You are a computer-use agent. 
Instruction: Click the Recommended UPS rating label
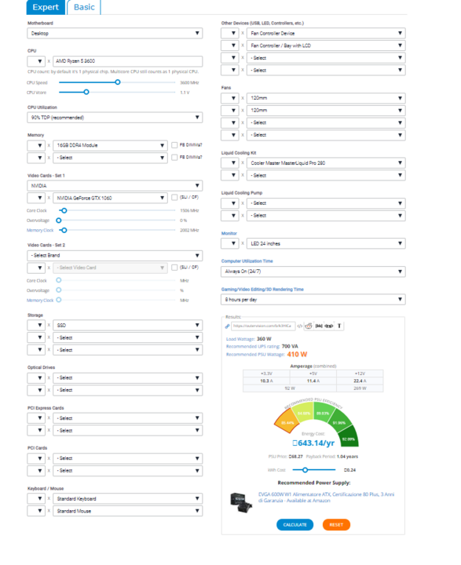[253, 347]
